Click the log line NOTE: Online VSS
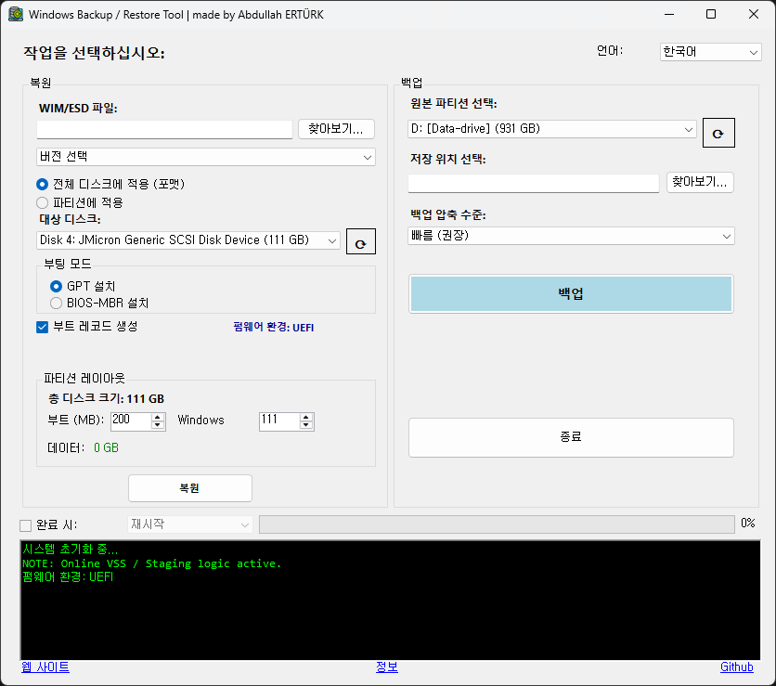Image resolution: width=776 pixels, height=686 pixels. [152, 563]
